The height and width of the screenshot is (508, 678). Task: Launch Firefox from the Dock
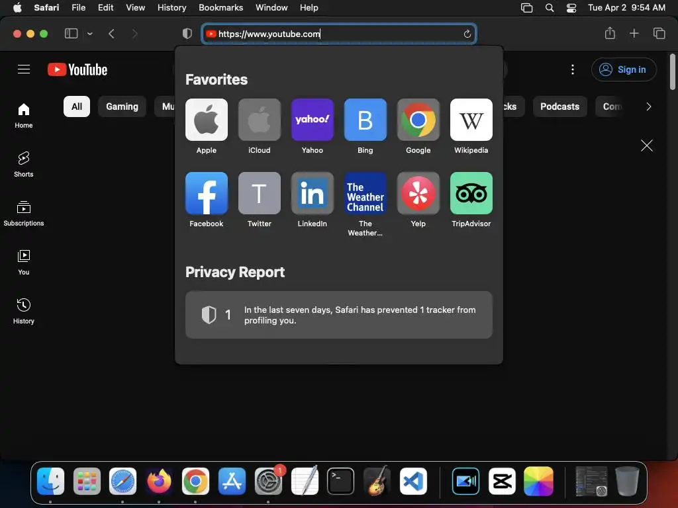point(159,481)
